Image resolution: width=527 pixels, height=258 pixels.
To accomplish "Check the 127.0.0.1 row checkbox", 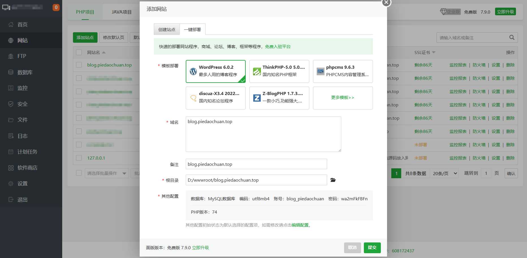I will [x=79, y=158].
